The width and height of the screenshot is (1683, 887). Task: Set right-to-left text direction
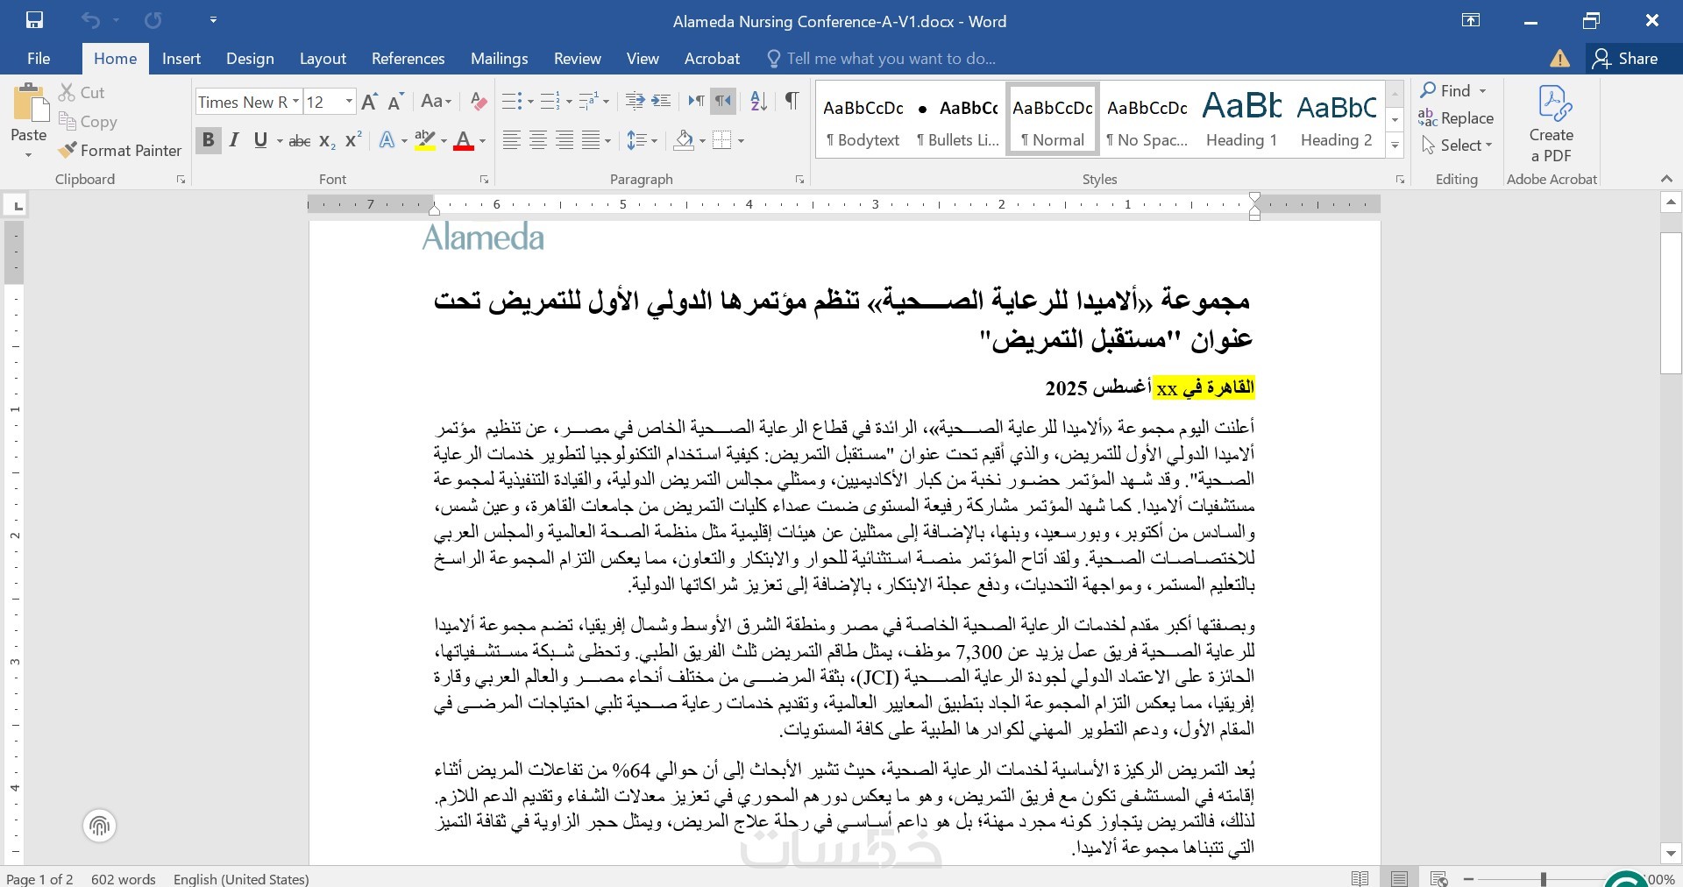coord(722,102)
